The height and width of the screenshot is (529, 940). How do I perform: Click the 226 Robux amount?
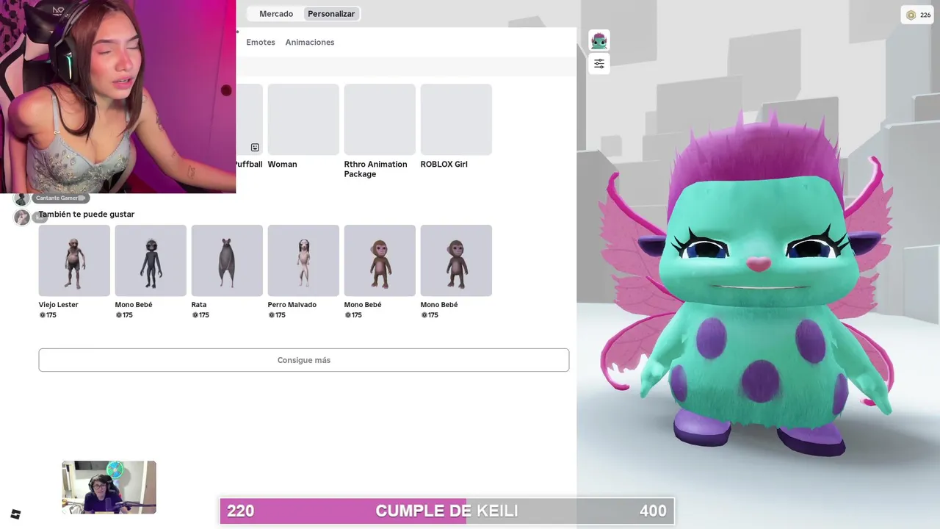click(926, 15)
